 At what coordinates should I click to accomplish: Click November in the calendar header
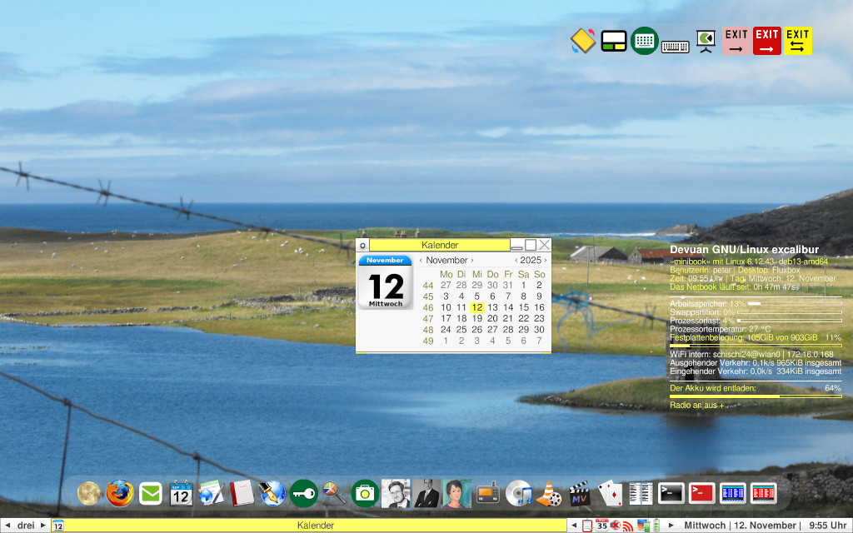pos(447,259)
